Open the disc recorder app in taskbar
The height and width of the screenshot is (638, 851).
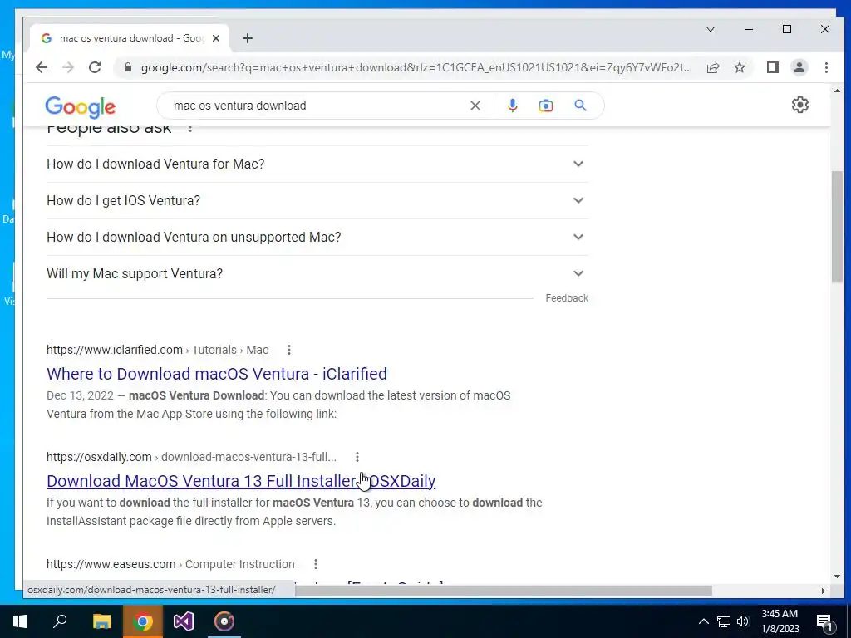coord(224,621)
